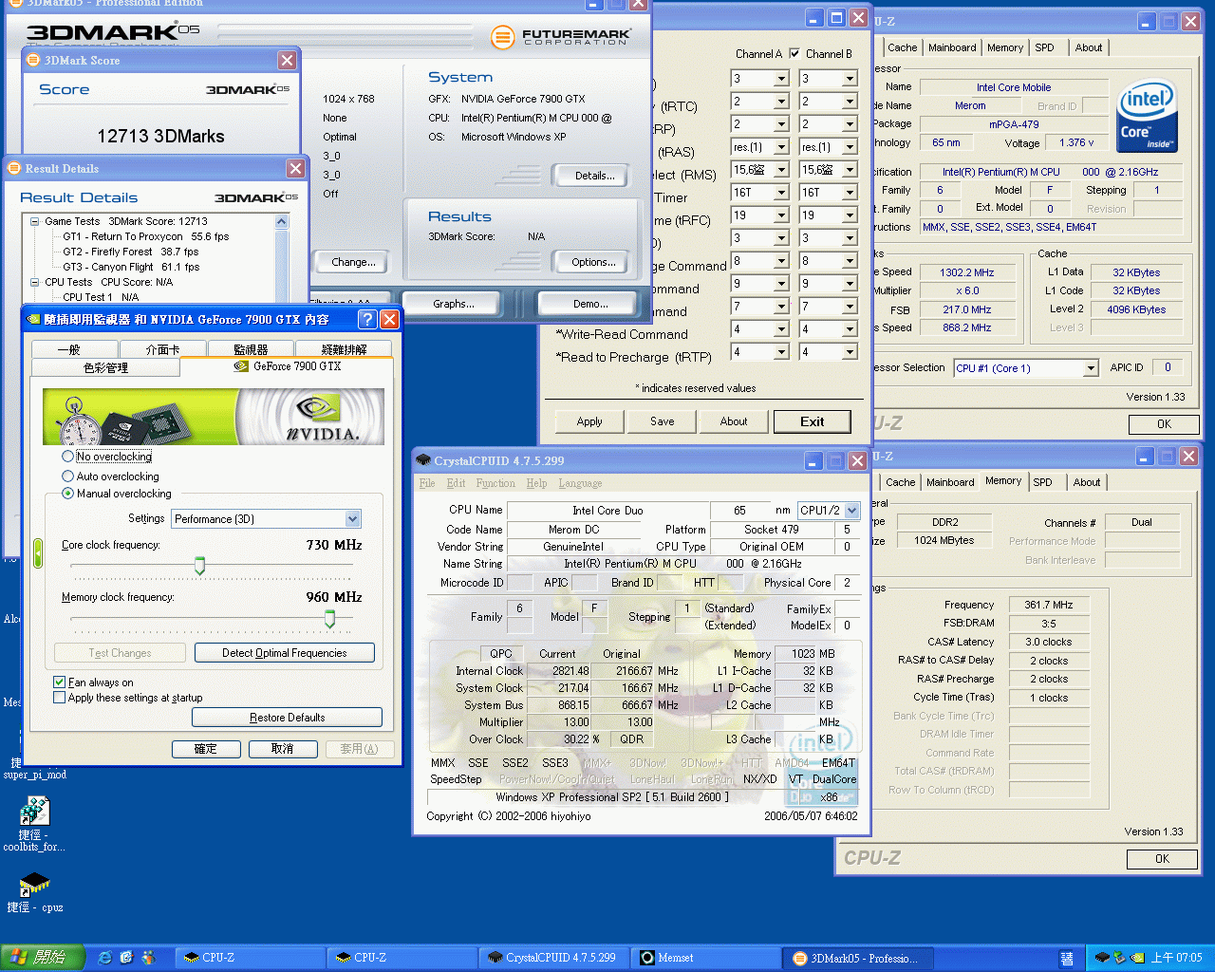Open the Help menu in CrystalCPUID
The height and width of the screenshot is (972, 1215).
coord(536,483)
